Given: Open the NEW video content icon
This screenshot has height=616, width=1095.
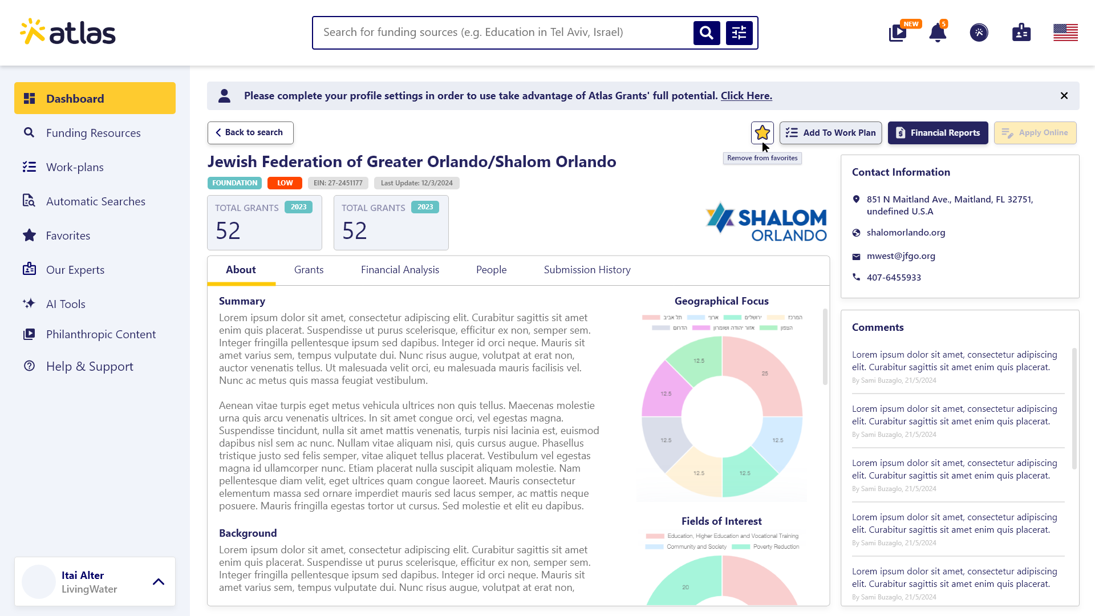Looking at the screenshot, I should [x=898, y=33].
